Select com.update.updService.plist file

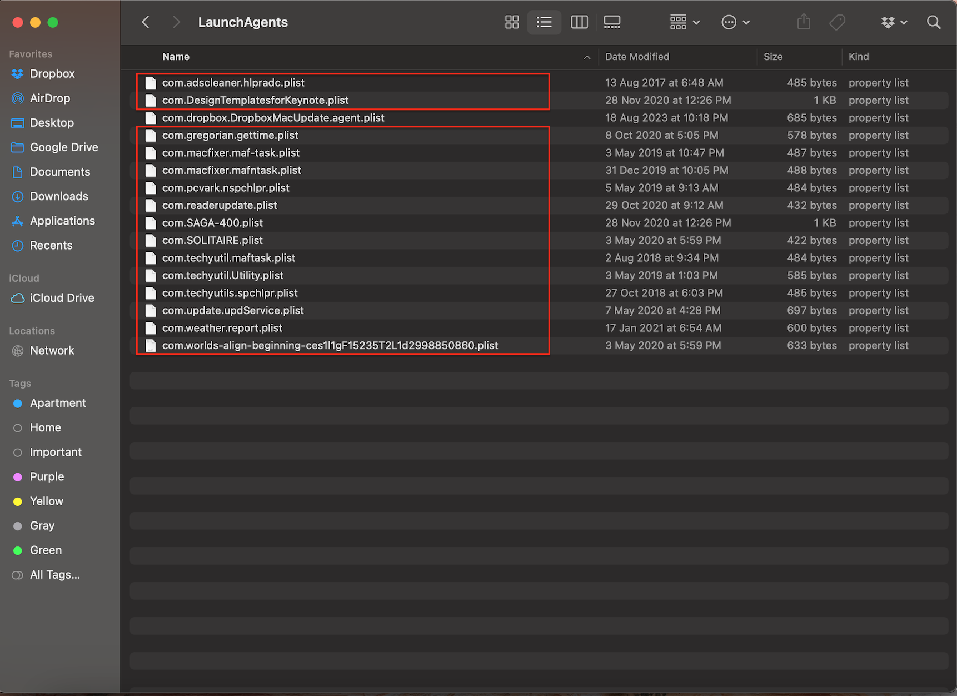pyautogui.click(x=539, y=310)
